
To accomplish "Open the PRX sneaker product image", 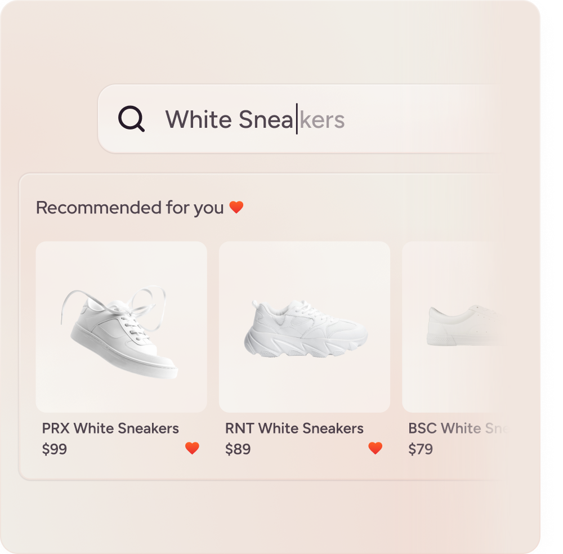I will coord(122,327).
